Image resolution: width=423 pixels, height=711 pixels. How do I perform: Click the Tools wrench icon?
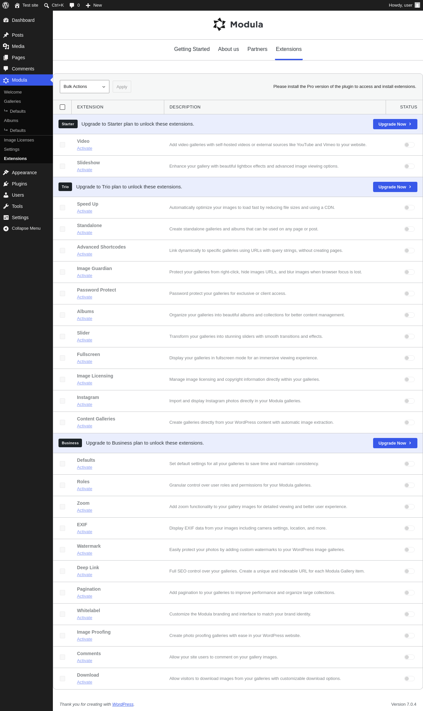[6, 206]
